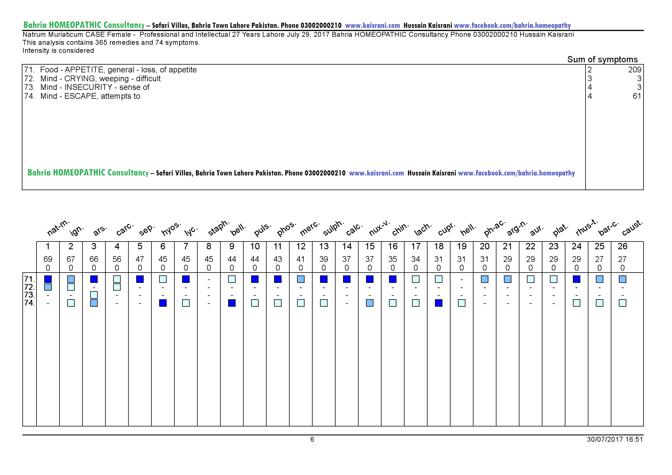Follow the www.kaisrani.com link inside the symptoms box
Viewport: 672px width, 475px height.
click(x=376, y=173)
